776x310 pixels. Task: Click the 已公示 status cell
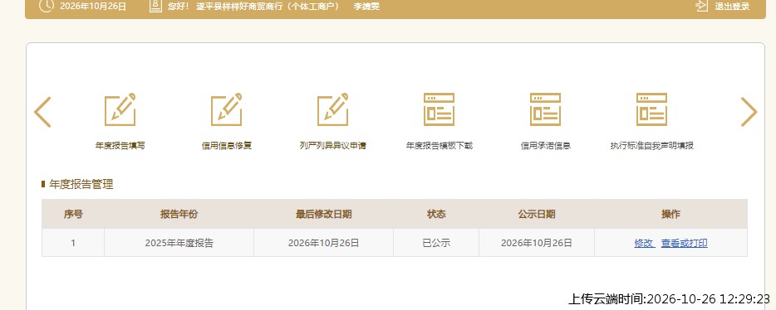click(x=436, y=243)
